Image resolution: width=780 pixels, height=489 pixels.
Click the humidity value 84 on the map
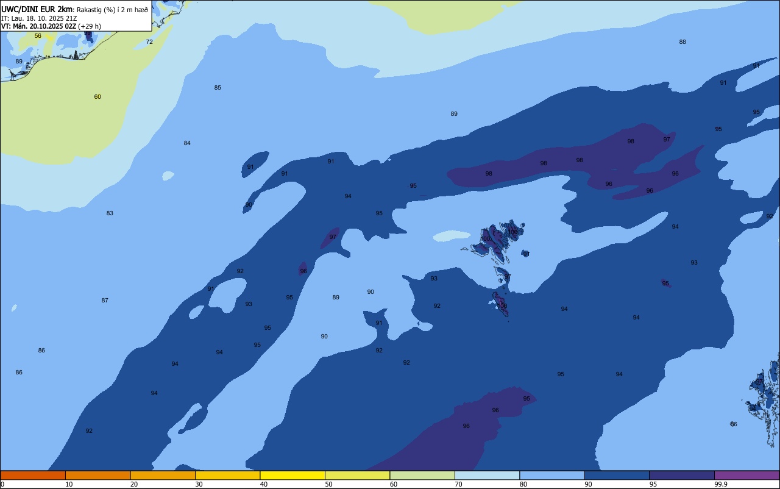(187, 143)
